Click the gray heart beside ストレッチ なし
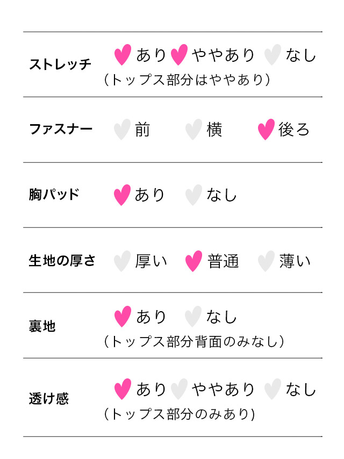Screen dimensions: 344x459 click(273, 55)
